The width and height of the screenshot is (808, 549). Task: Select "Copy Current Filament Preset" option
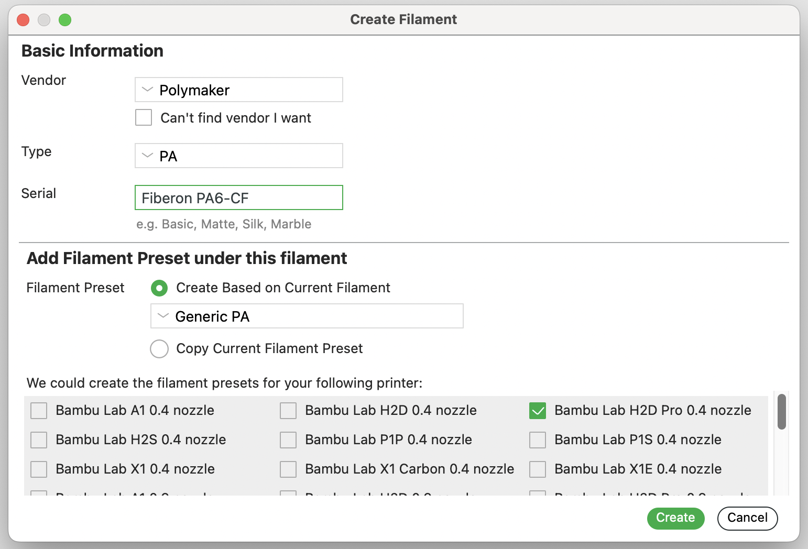[x=159, y=349]
